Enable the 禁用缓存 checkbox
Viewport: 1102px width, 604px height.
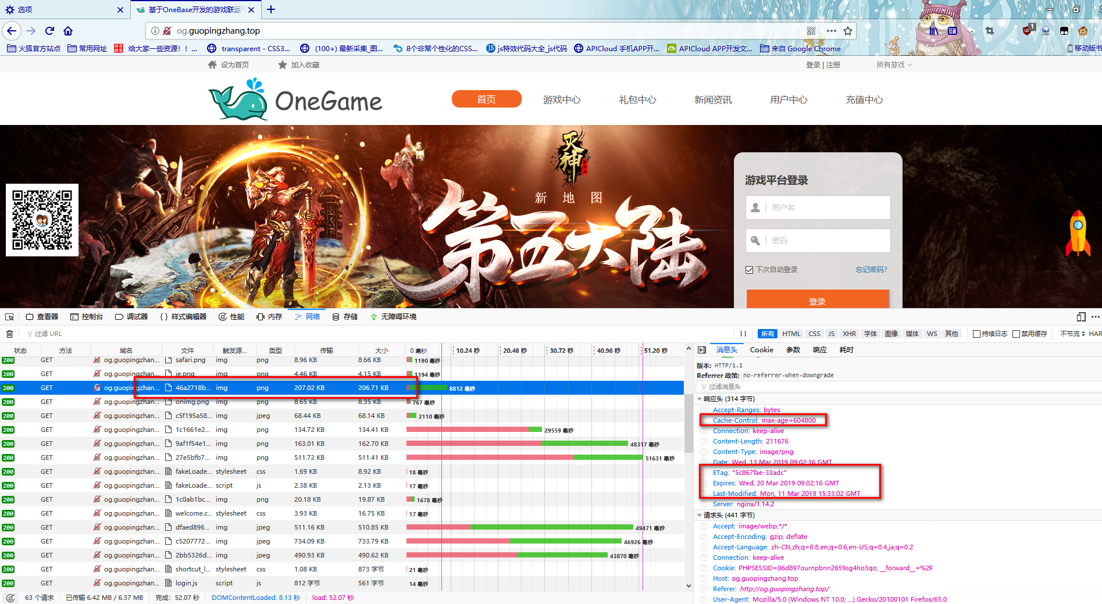point(1017,334)
